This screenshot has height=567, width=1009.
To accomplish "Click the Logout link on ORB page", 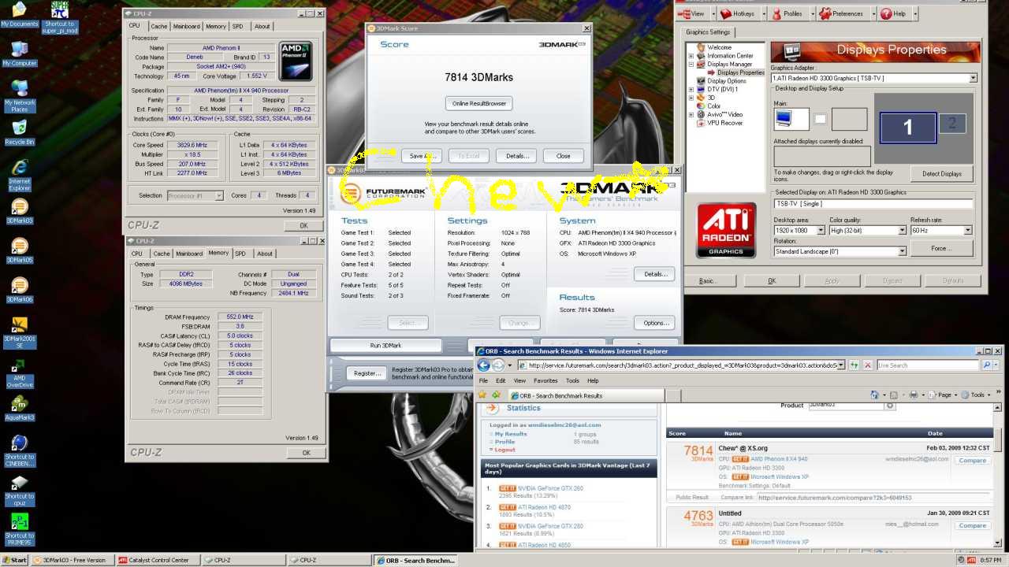I will 504,450.
